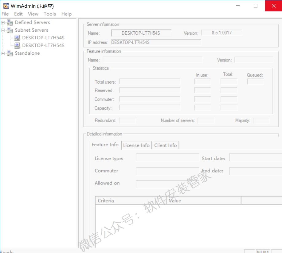Click the Majority field
Image resolution: width=282 pixels, height=253 pixels.
(x=261, y=121)
